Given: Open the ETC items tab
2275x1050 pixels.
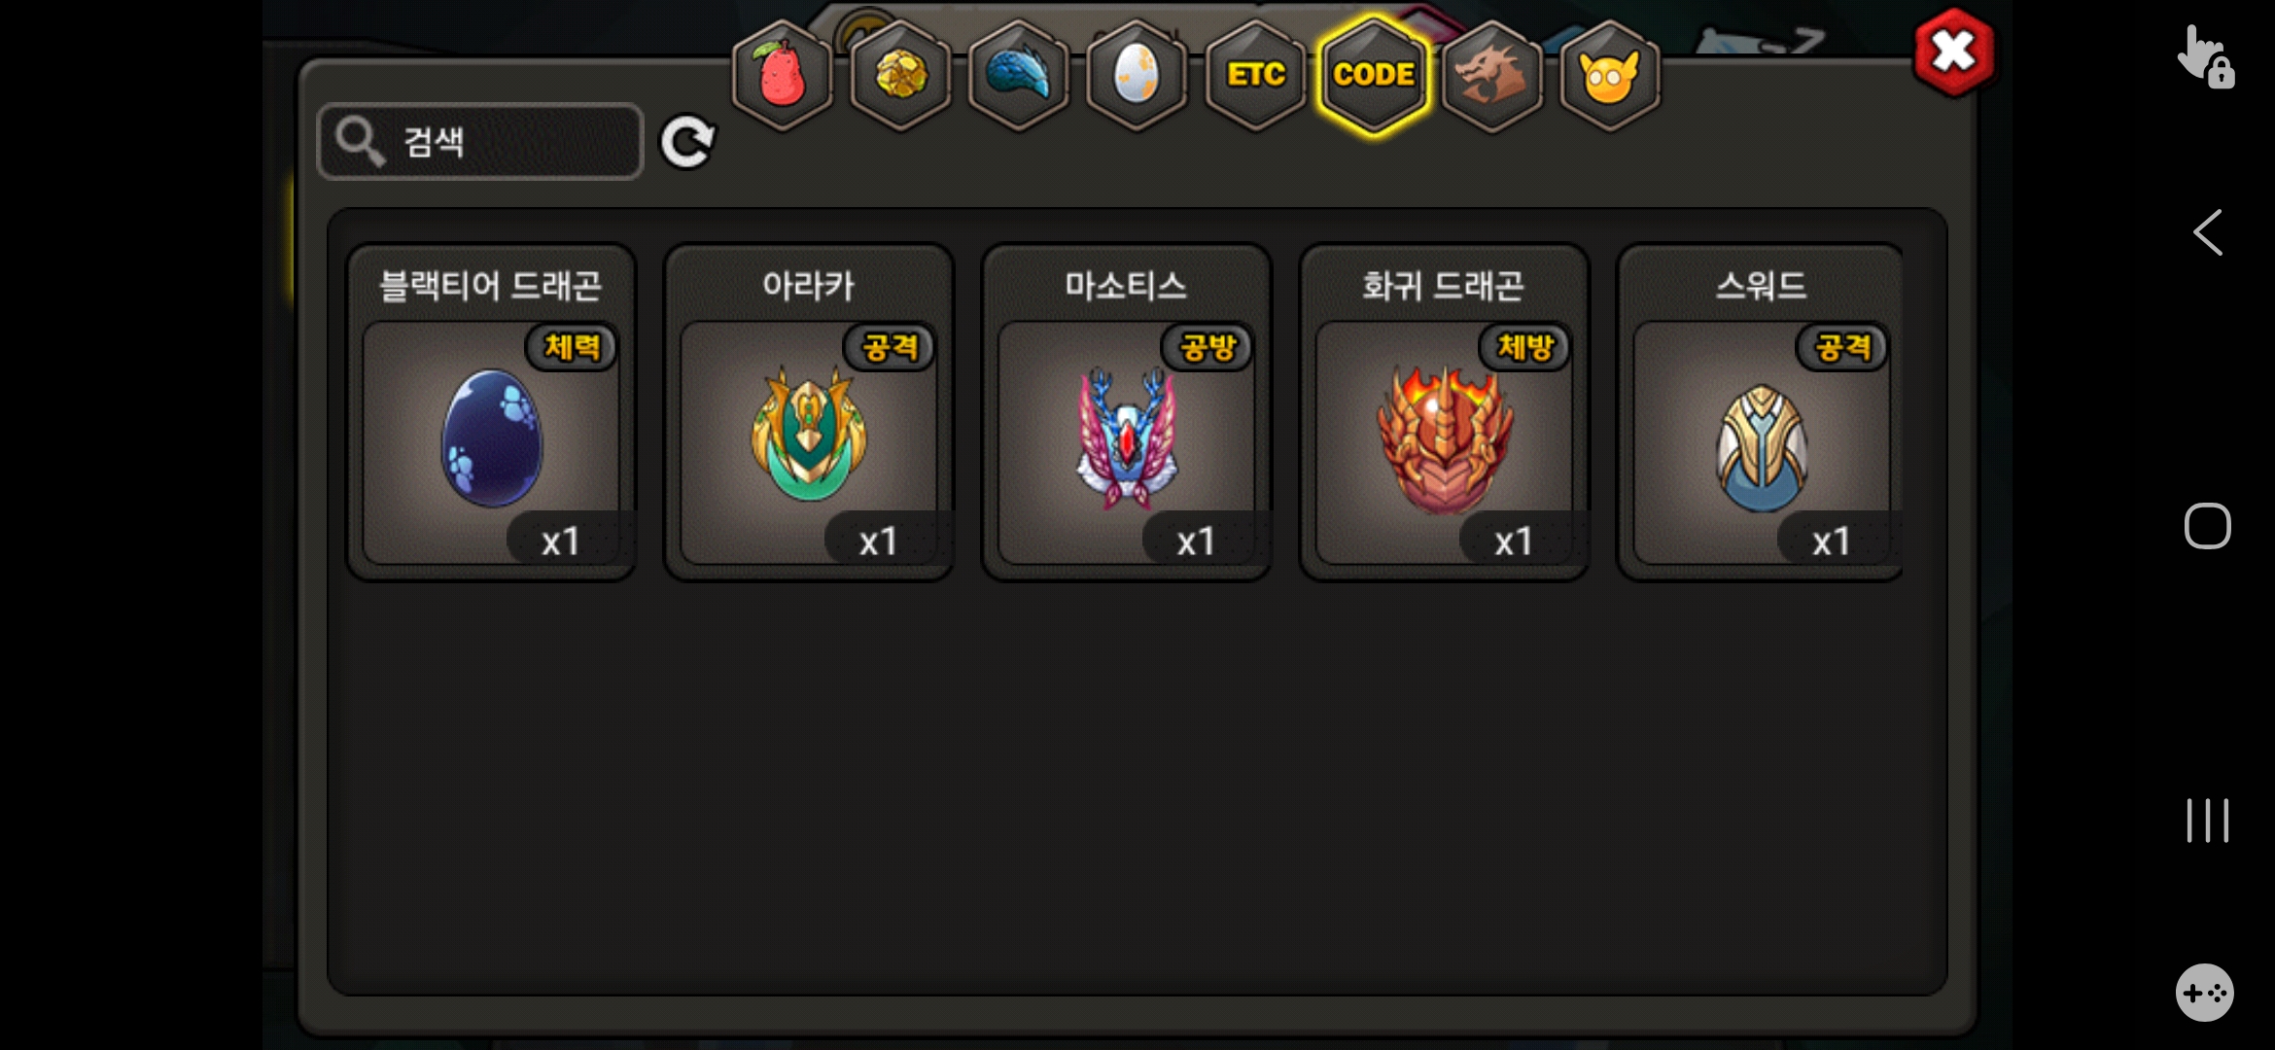Looking at the screenshot, I should (1255, 75).
